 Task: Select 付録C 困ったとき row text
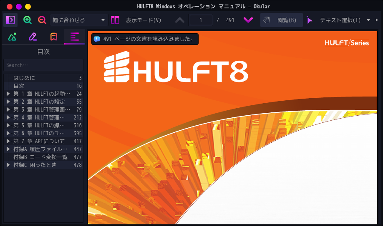pyautogui.click(x=35, y=165)
